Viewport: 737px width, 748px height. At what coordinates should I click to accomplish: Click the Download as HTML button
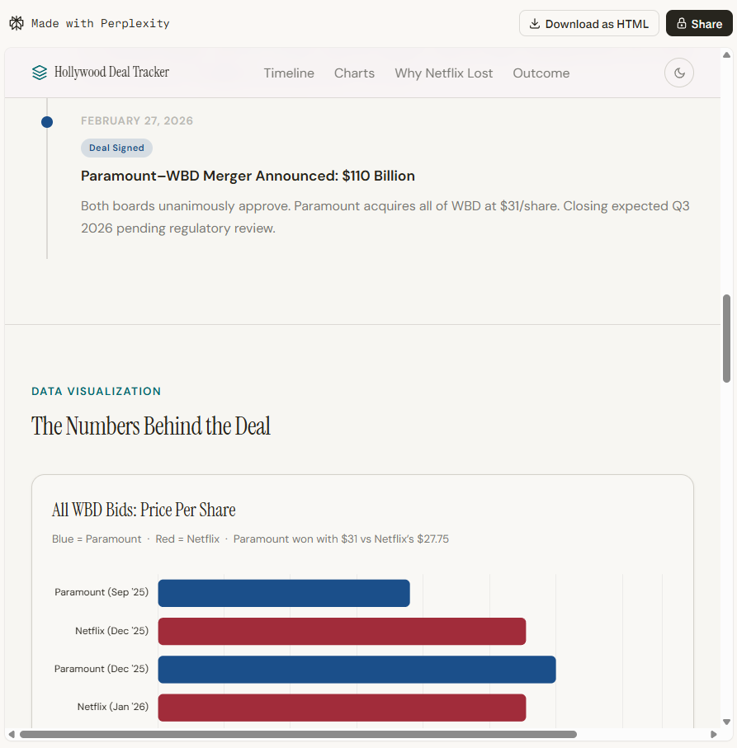point(588,23)
